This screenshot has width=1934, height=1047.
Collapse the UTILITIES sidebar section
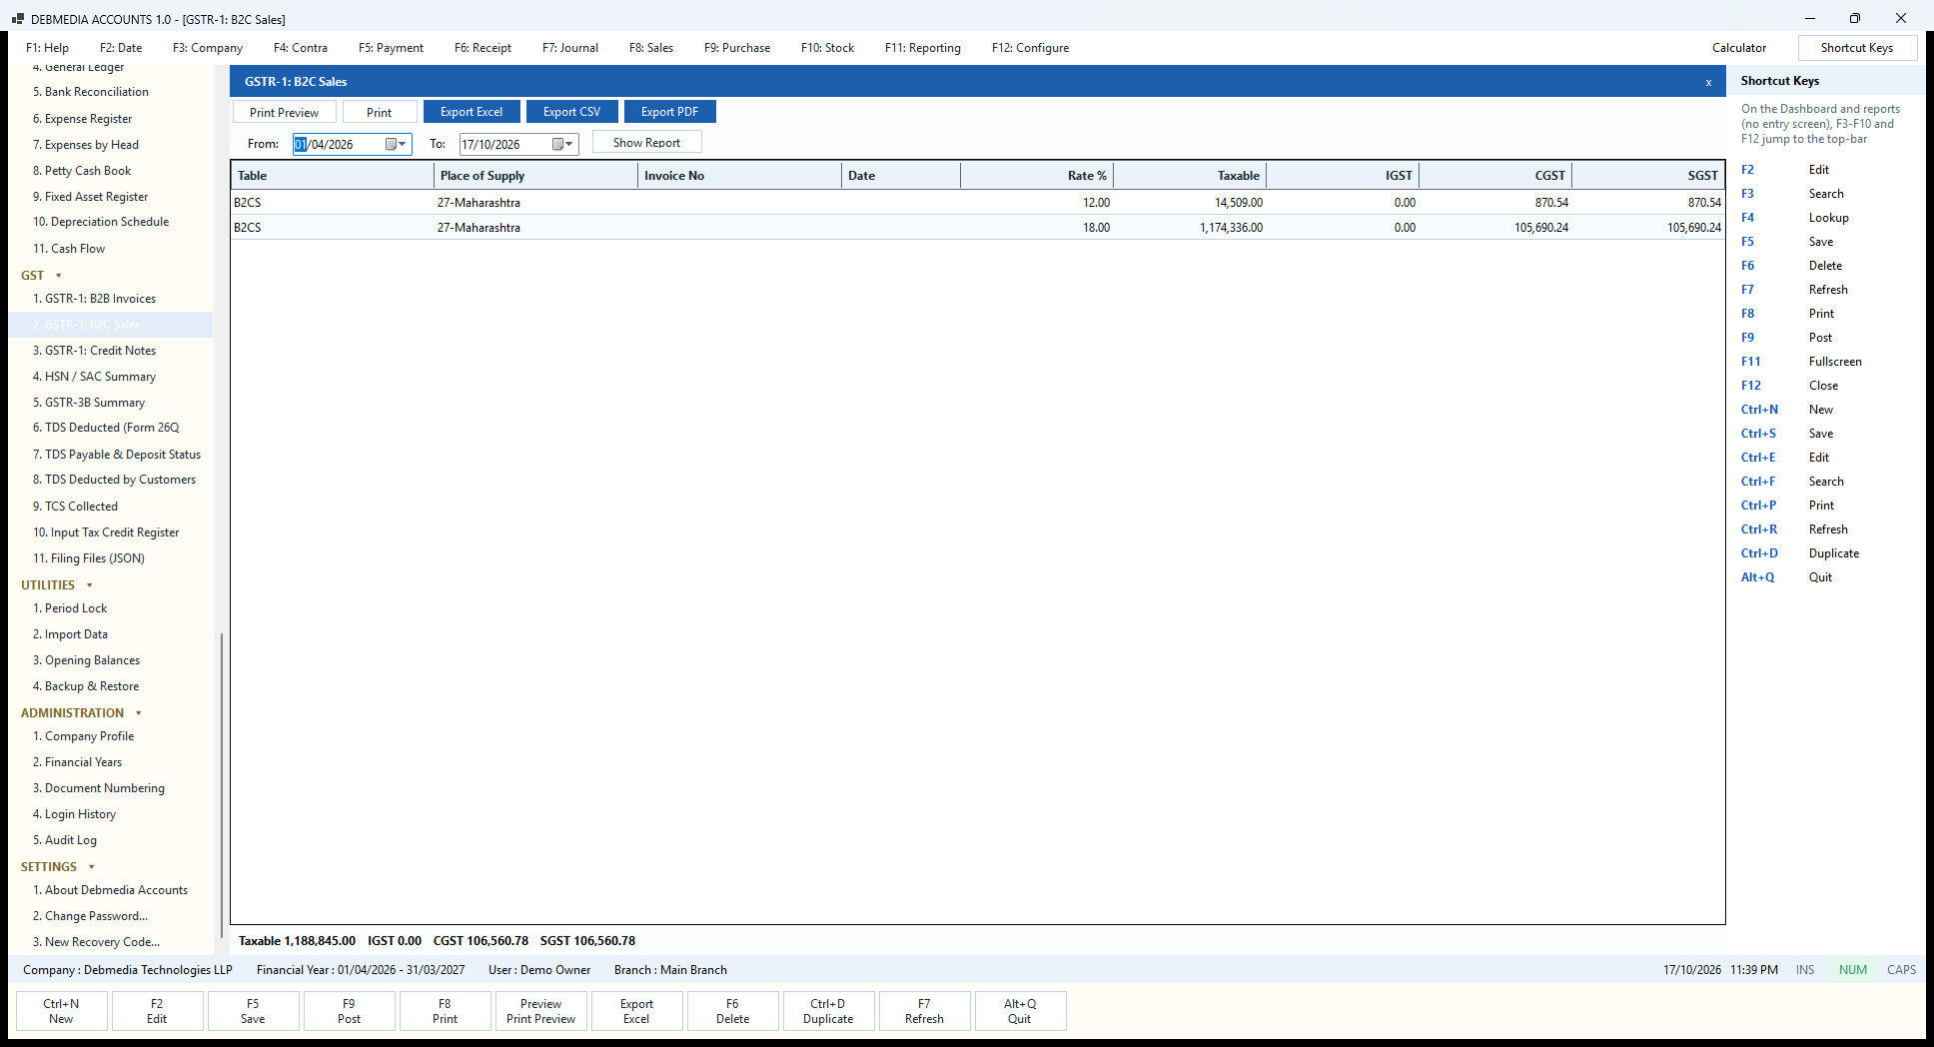coord(89,585)
